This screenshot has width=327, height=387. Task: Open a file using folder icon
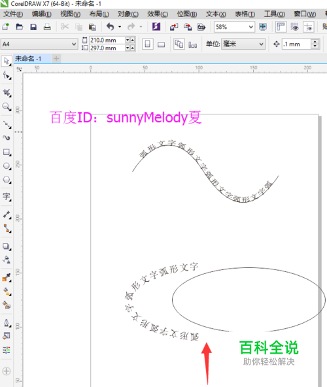(x=19, y=27)
